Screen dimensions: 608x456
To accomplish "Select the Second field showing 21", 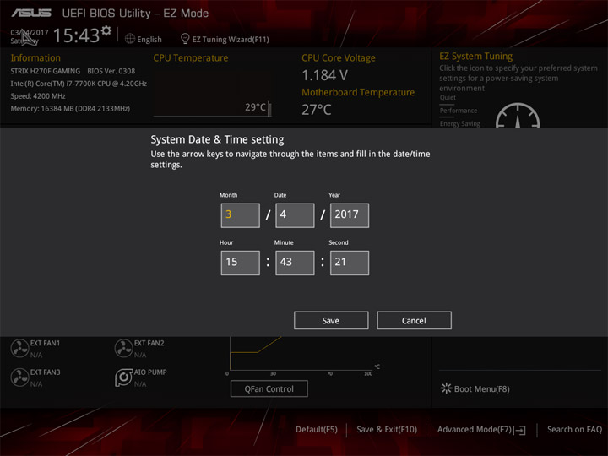I will [350, 263].
